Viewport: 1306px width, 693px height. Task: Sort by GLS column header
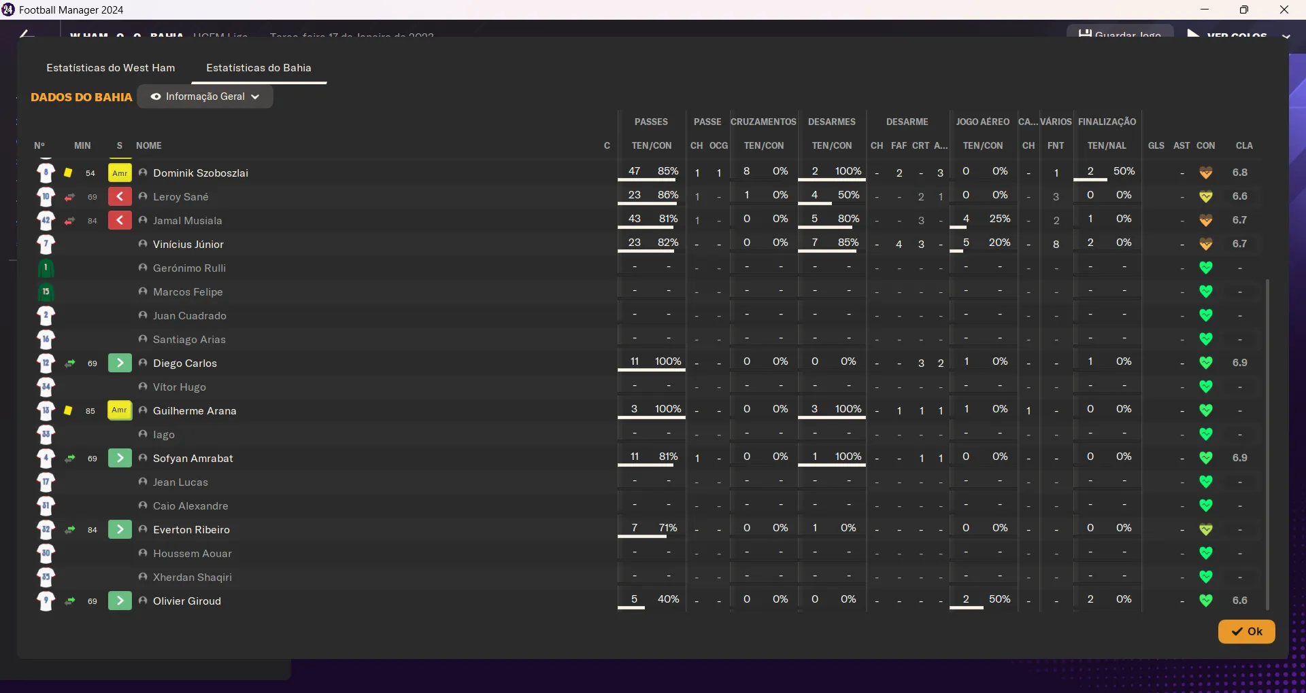click(1156, 145)
